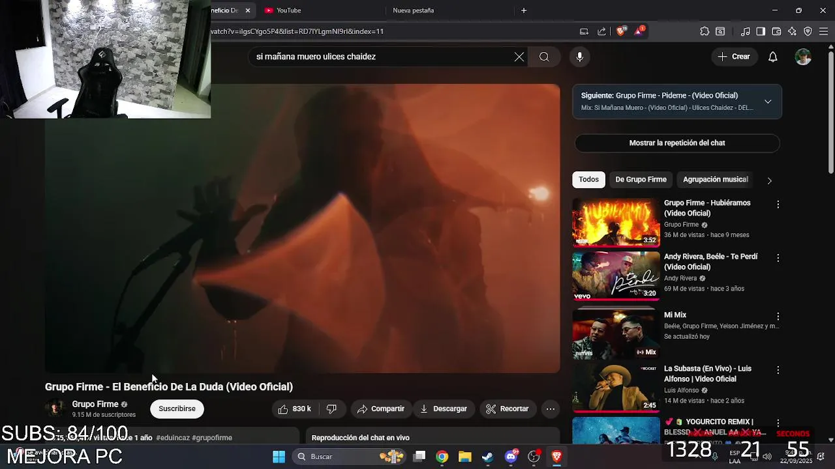Open a new tab with plus button
Viewport: 835px width, 469px height.
pos(524,10)
